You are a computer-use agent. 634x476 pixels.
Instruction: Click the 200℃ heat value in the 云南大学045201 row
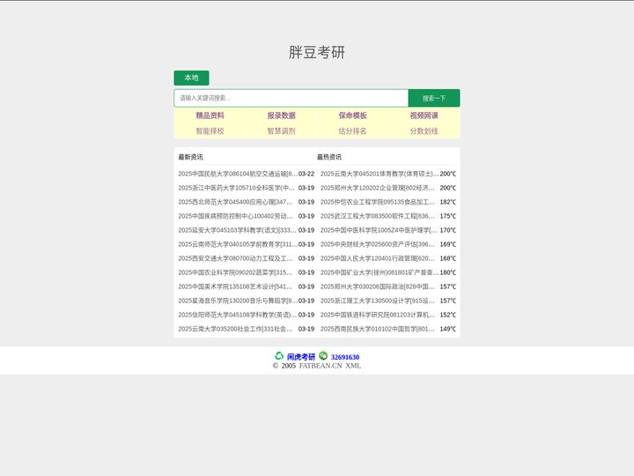pos(447,174)
